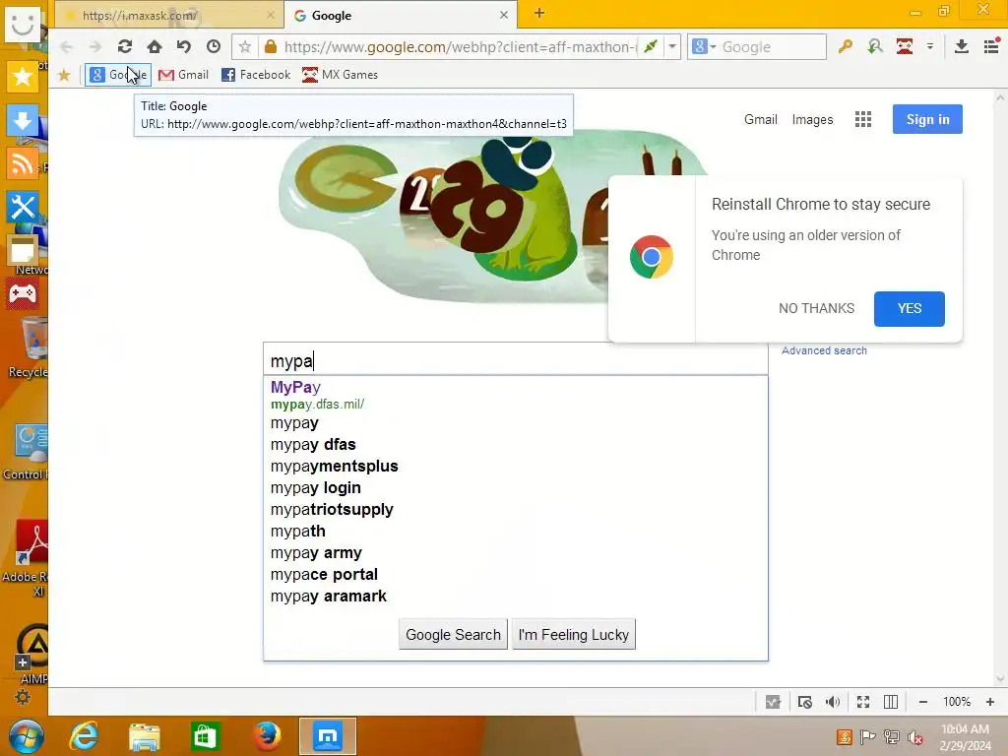Open the Facebook bookmark
This screenshot has width=1008, height=756.
click(256, 75)
